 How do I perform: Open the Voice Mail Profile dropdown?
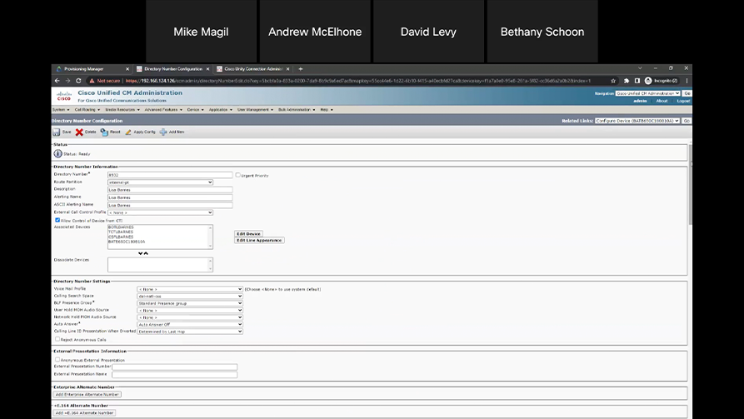(x=190, y=289)
